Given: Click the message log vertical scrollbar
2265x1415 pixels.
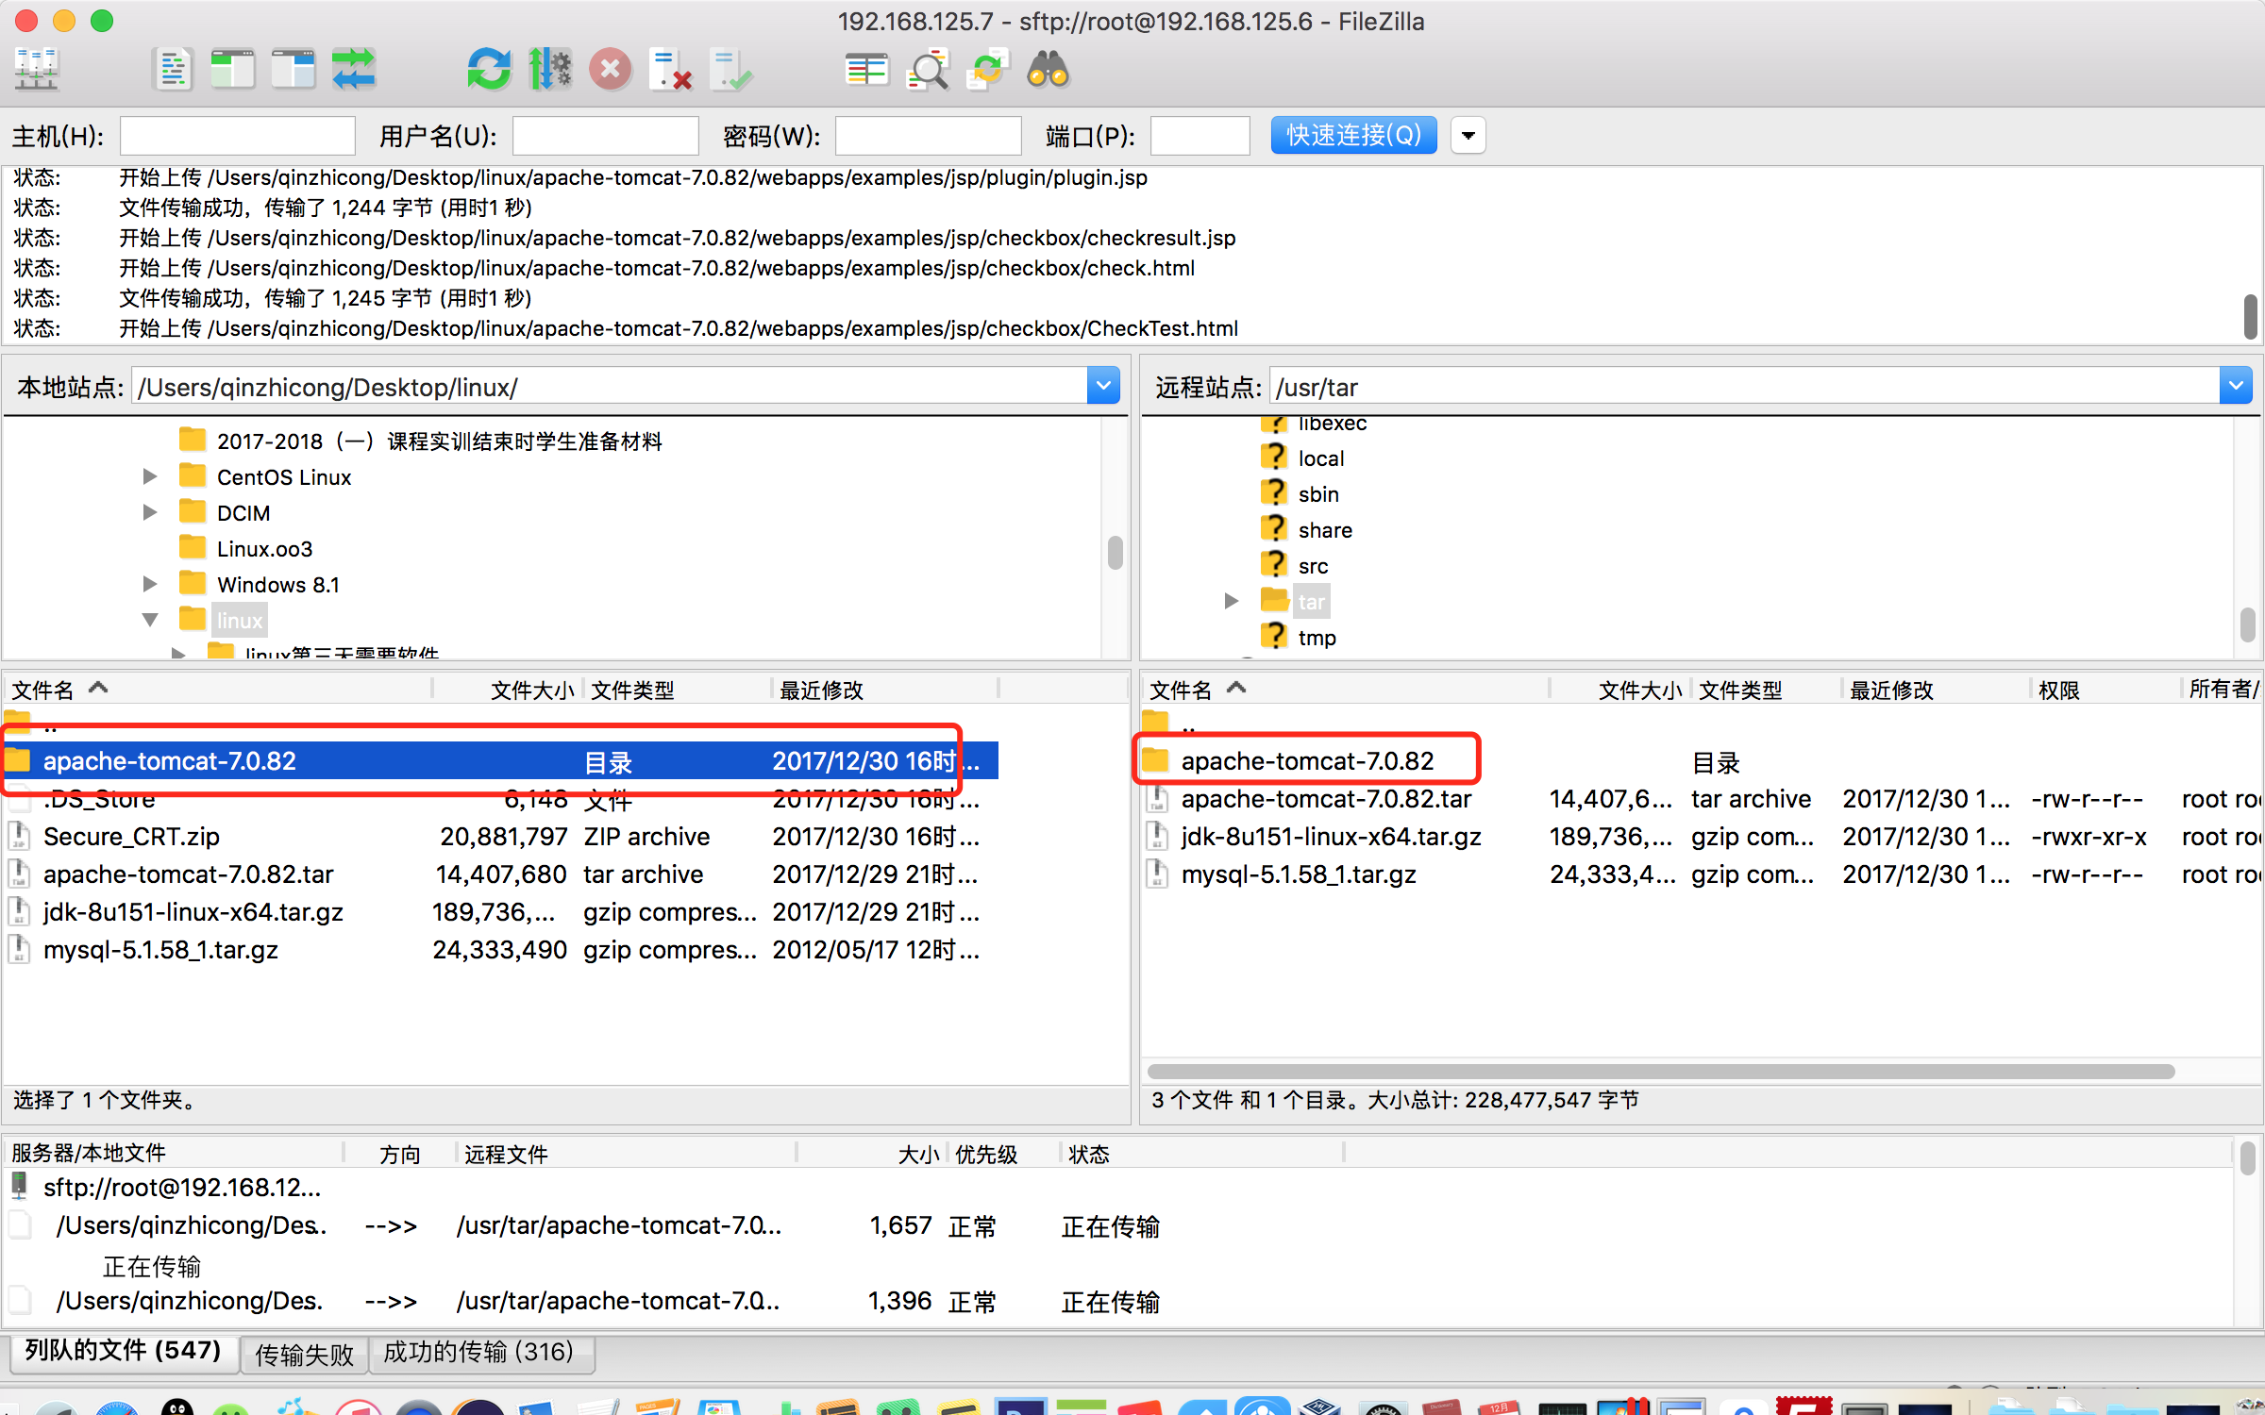Looking at the screenshot, I should click(2250, 315).
